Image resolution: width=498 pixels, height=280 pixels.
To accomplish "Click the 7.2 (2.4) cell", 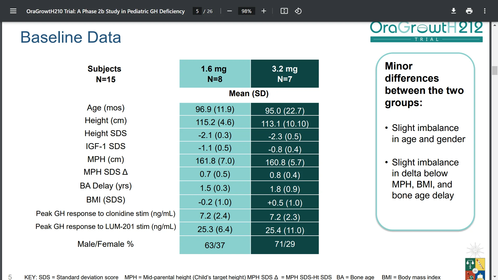I will click(215, 216).
